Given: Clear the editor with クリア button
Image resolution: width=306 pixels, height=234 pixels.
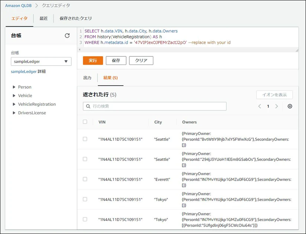Looking at the screenshot, I should [x=141, y=60].
